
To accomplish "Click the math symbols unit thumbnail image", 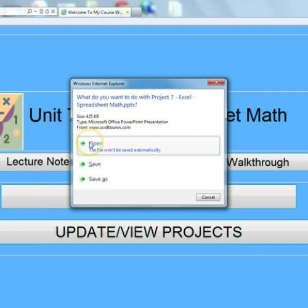I will [12, 121].
